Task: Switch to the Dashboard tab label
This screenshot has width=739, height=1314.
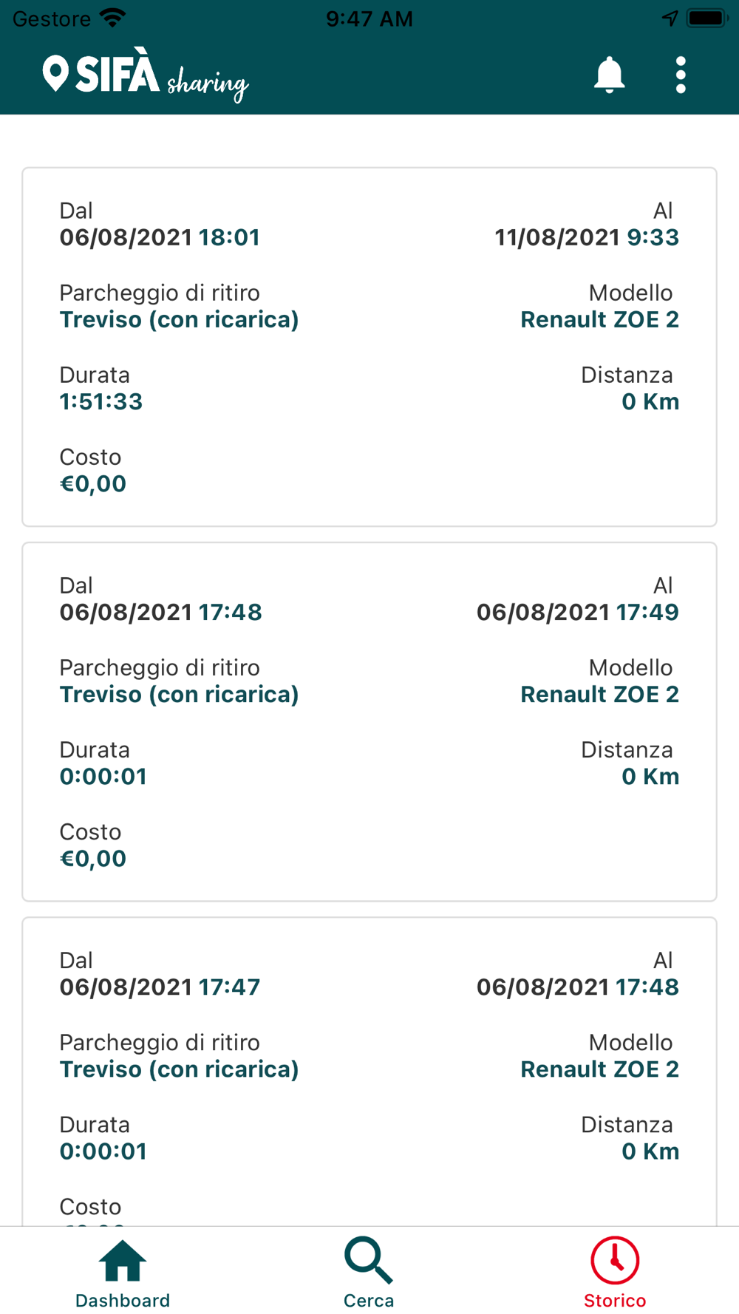Action: pos(123,1301)
